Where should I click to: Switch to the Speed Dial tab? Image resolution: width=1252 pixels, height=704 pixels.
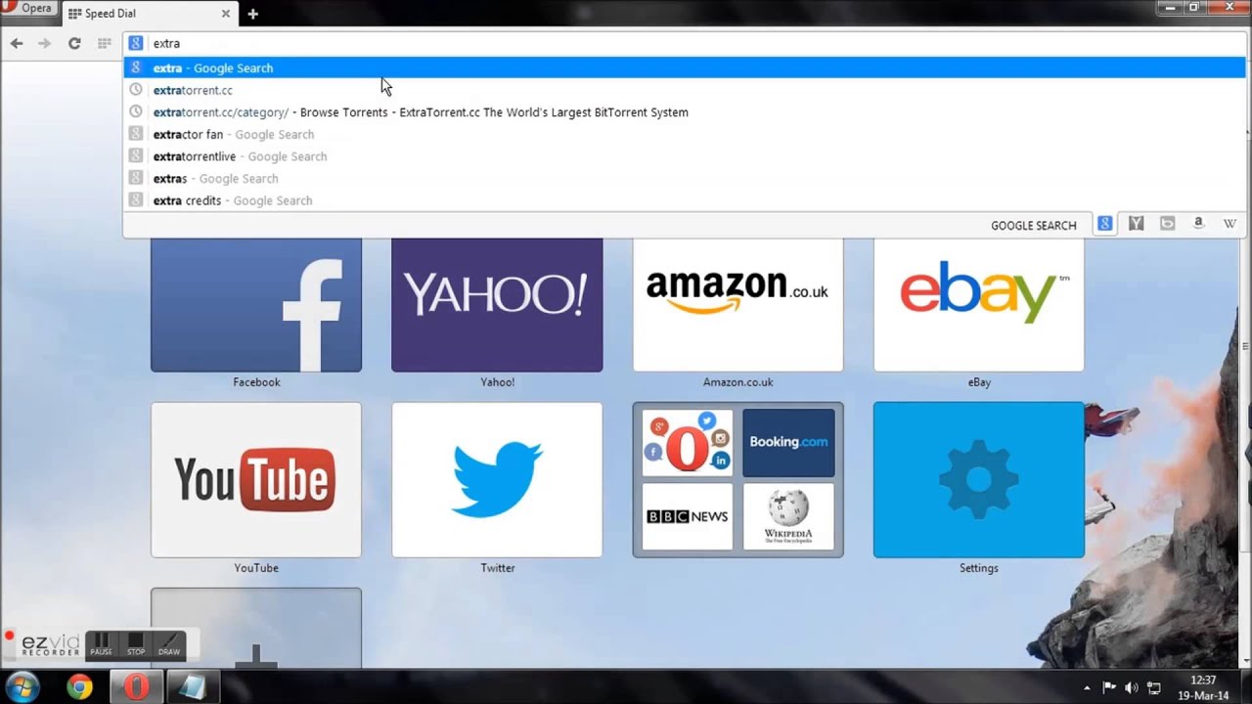click(149, 14)
